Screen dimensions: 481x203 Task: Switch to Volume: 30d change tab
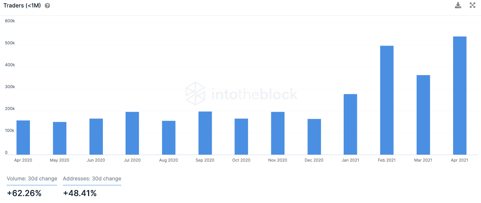coord(32,179)
